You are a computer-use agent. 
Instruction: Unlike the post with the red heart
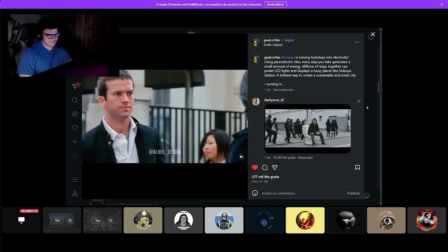click(x=255, y=168)
